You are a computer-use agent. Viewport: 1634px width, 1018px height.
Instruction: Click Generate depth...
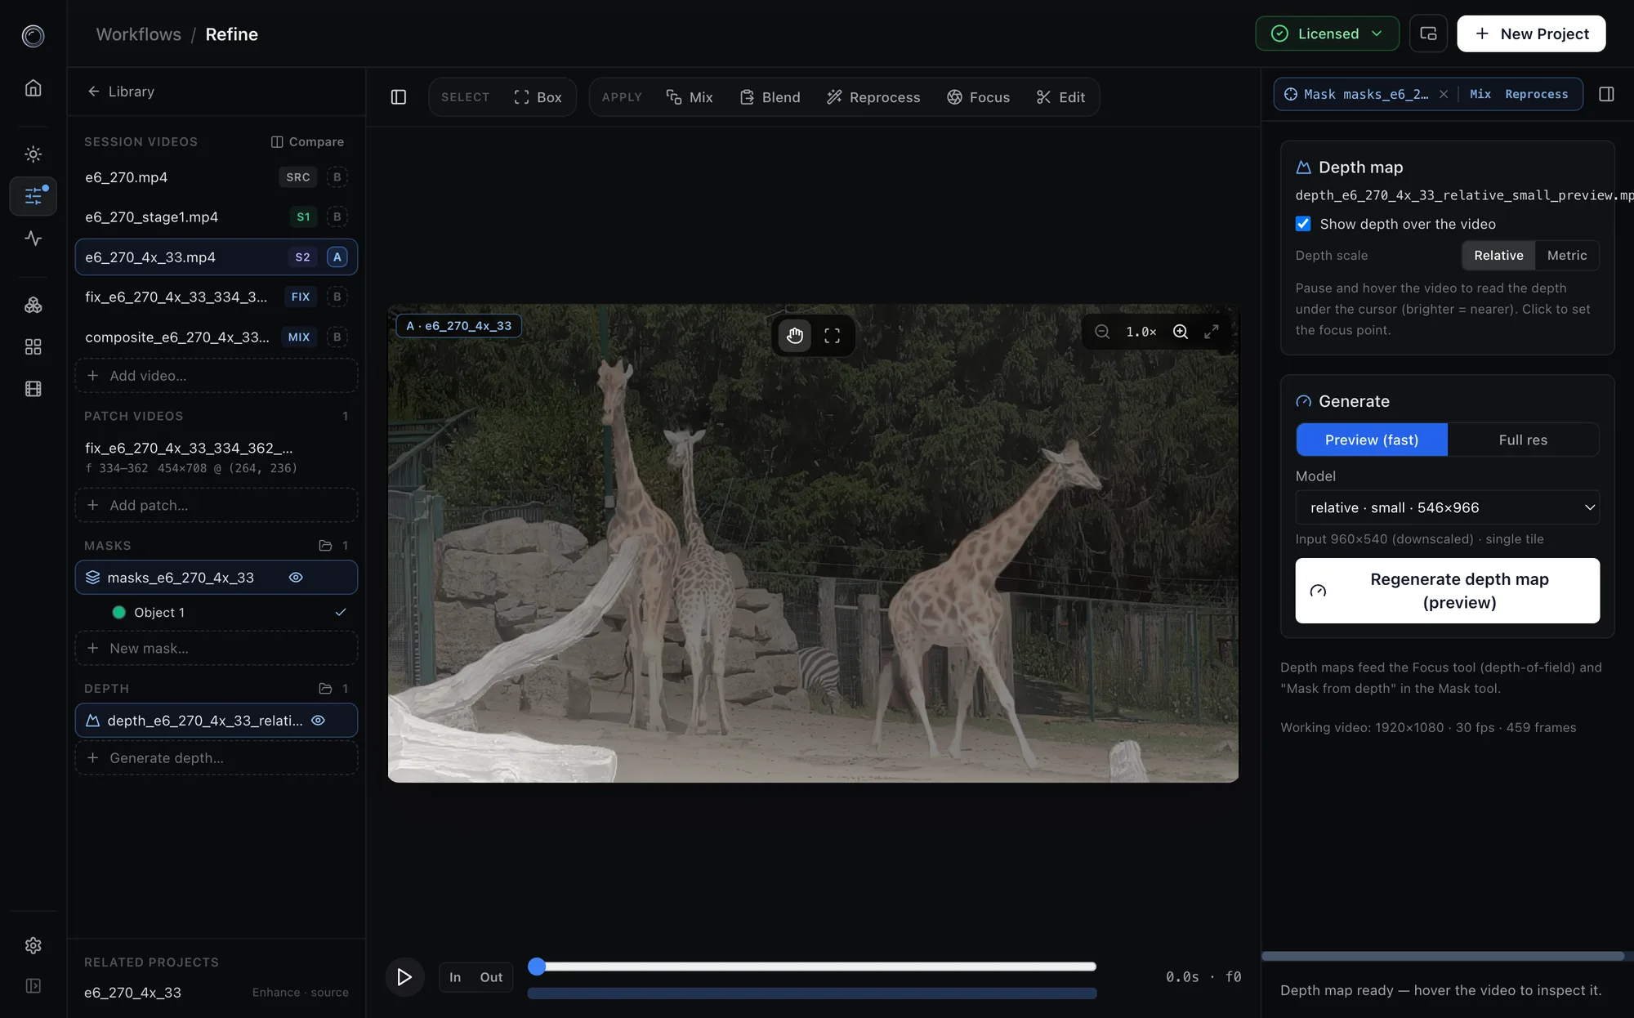click(x=216, y=758)
